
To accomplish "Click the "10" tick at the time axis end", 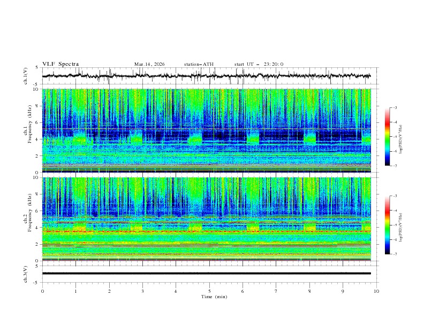I will coord(376,291).
